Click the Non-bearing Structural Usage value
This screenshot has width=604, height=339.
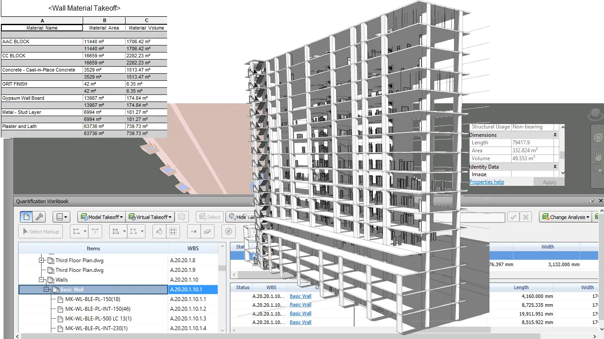(x=528, y=127)
